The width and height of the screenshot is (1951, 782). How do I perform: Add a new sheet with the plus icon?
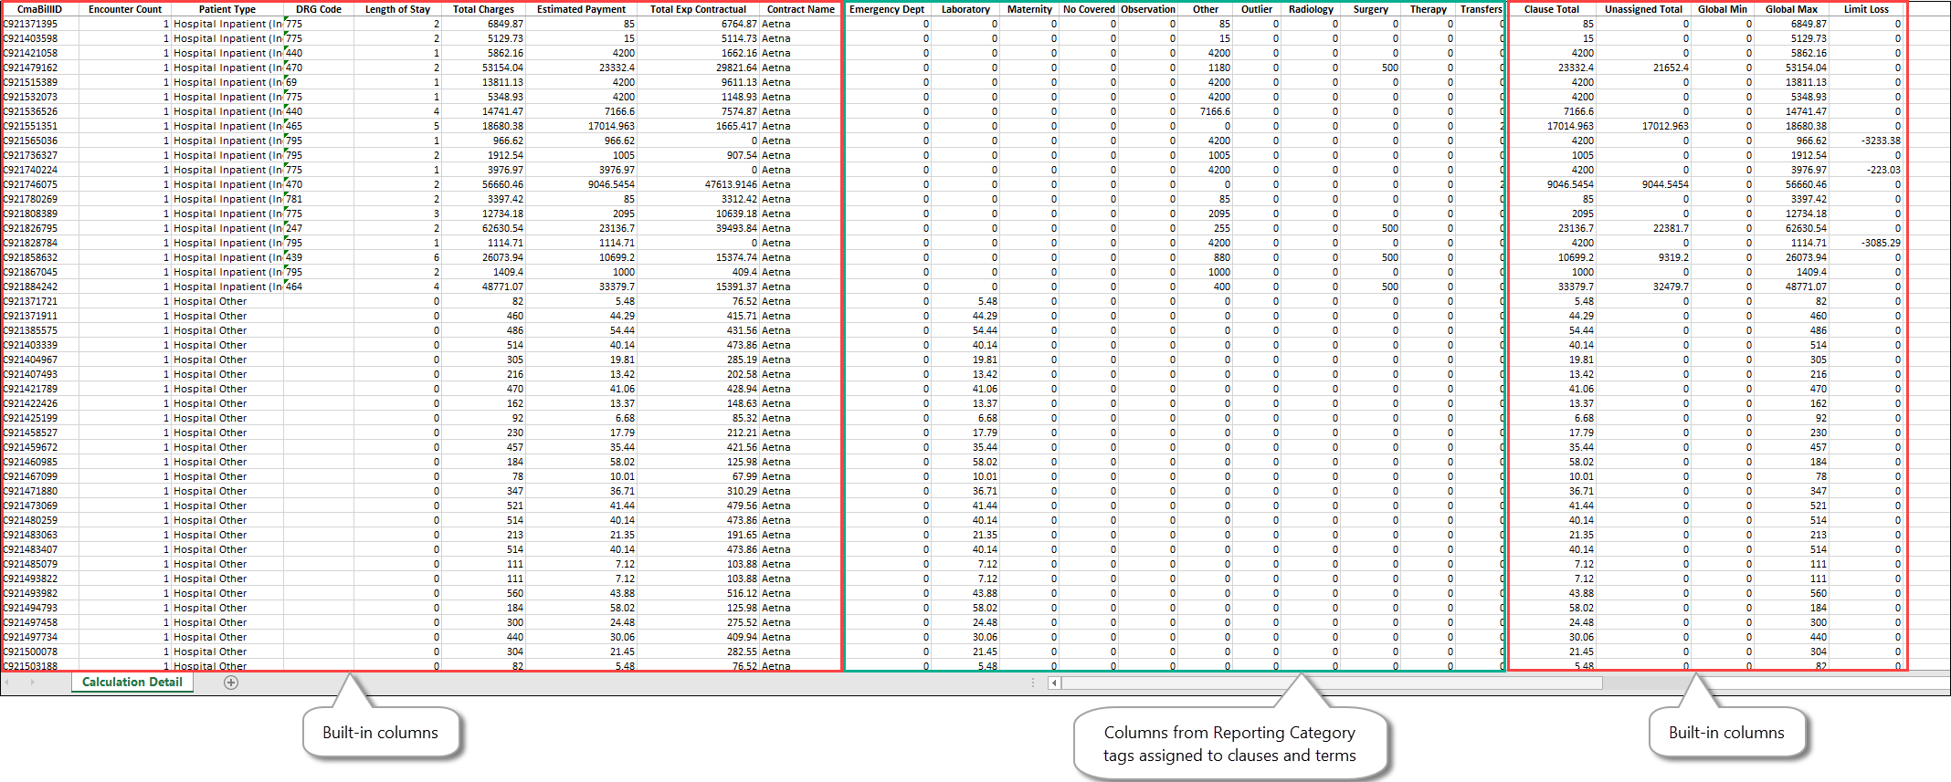231,683
